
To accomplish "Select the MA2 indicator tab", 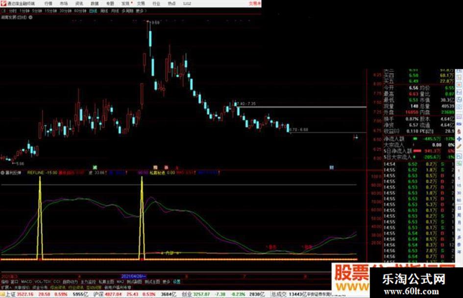I will click(x=120, y=282).
